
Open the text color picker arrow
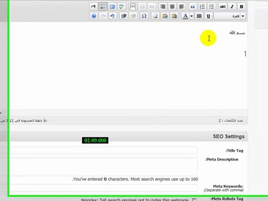(x=192, y=16)
